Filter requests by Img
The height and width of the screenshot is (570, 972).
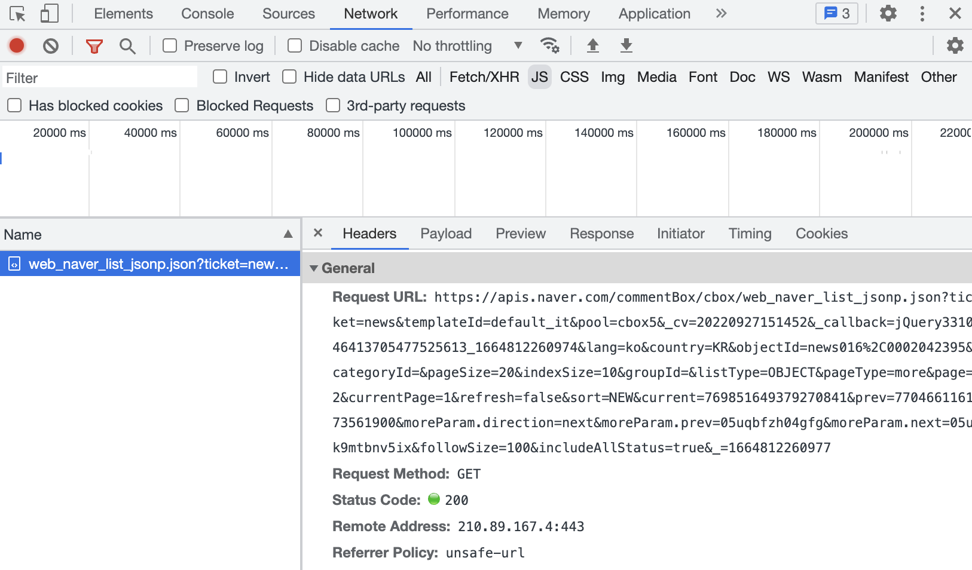(613, 76)
